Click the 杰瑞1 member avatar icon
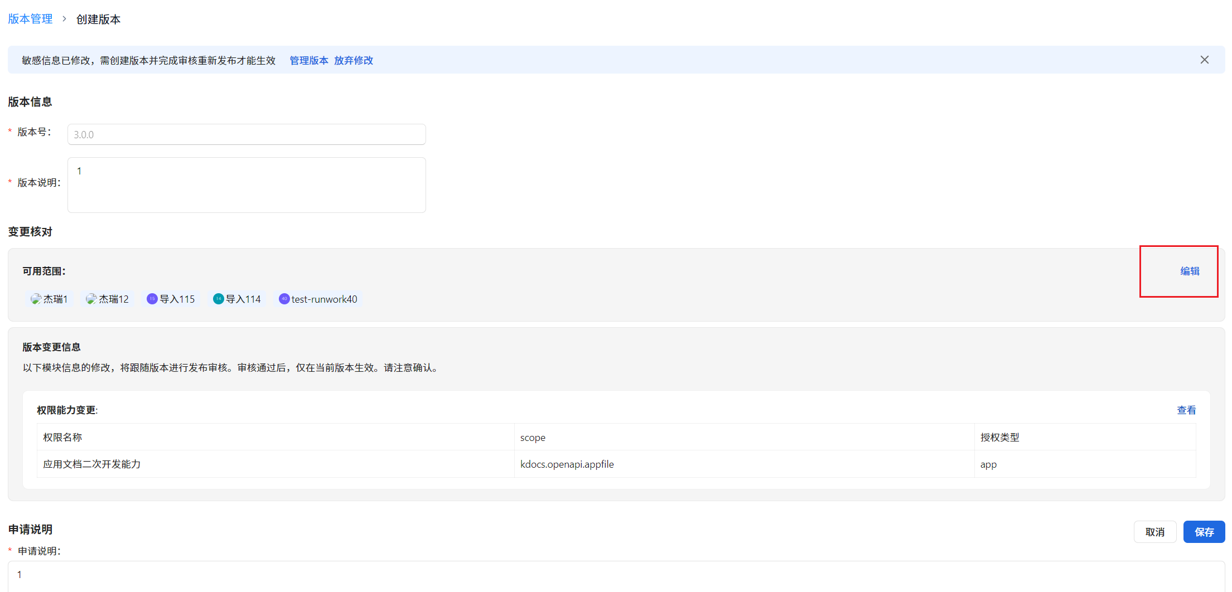The width and height of the screenshot is (1232, 592). pyautogui.click(x=36, y=299)
